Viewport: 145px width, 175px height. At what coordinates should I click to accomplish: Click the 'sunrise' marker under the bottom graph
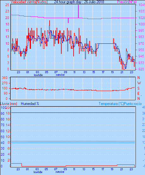coord(60,172)
